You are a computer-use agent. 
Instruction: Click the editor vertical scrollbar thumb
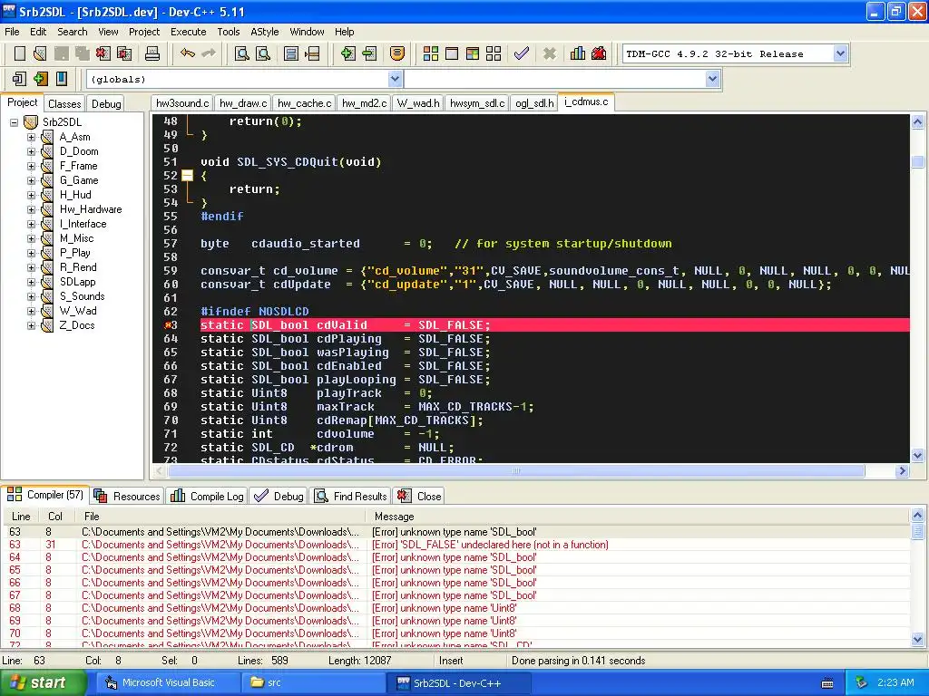tap(918, 161)
